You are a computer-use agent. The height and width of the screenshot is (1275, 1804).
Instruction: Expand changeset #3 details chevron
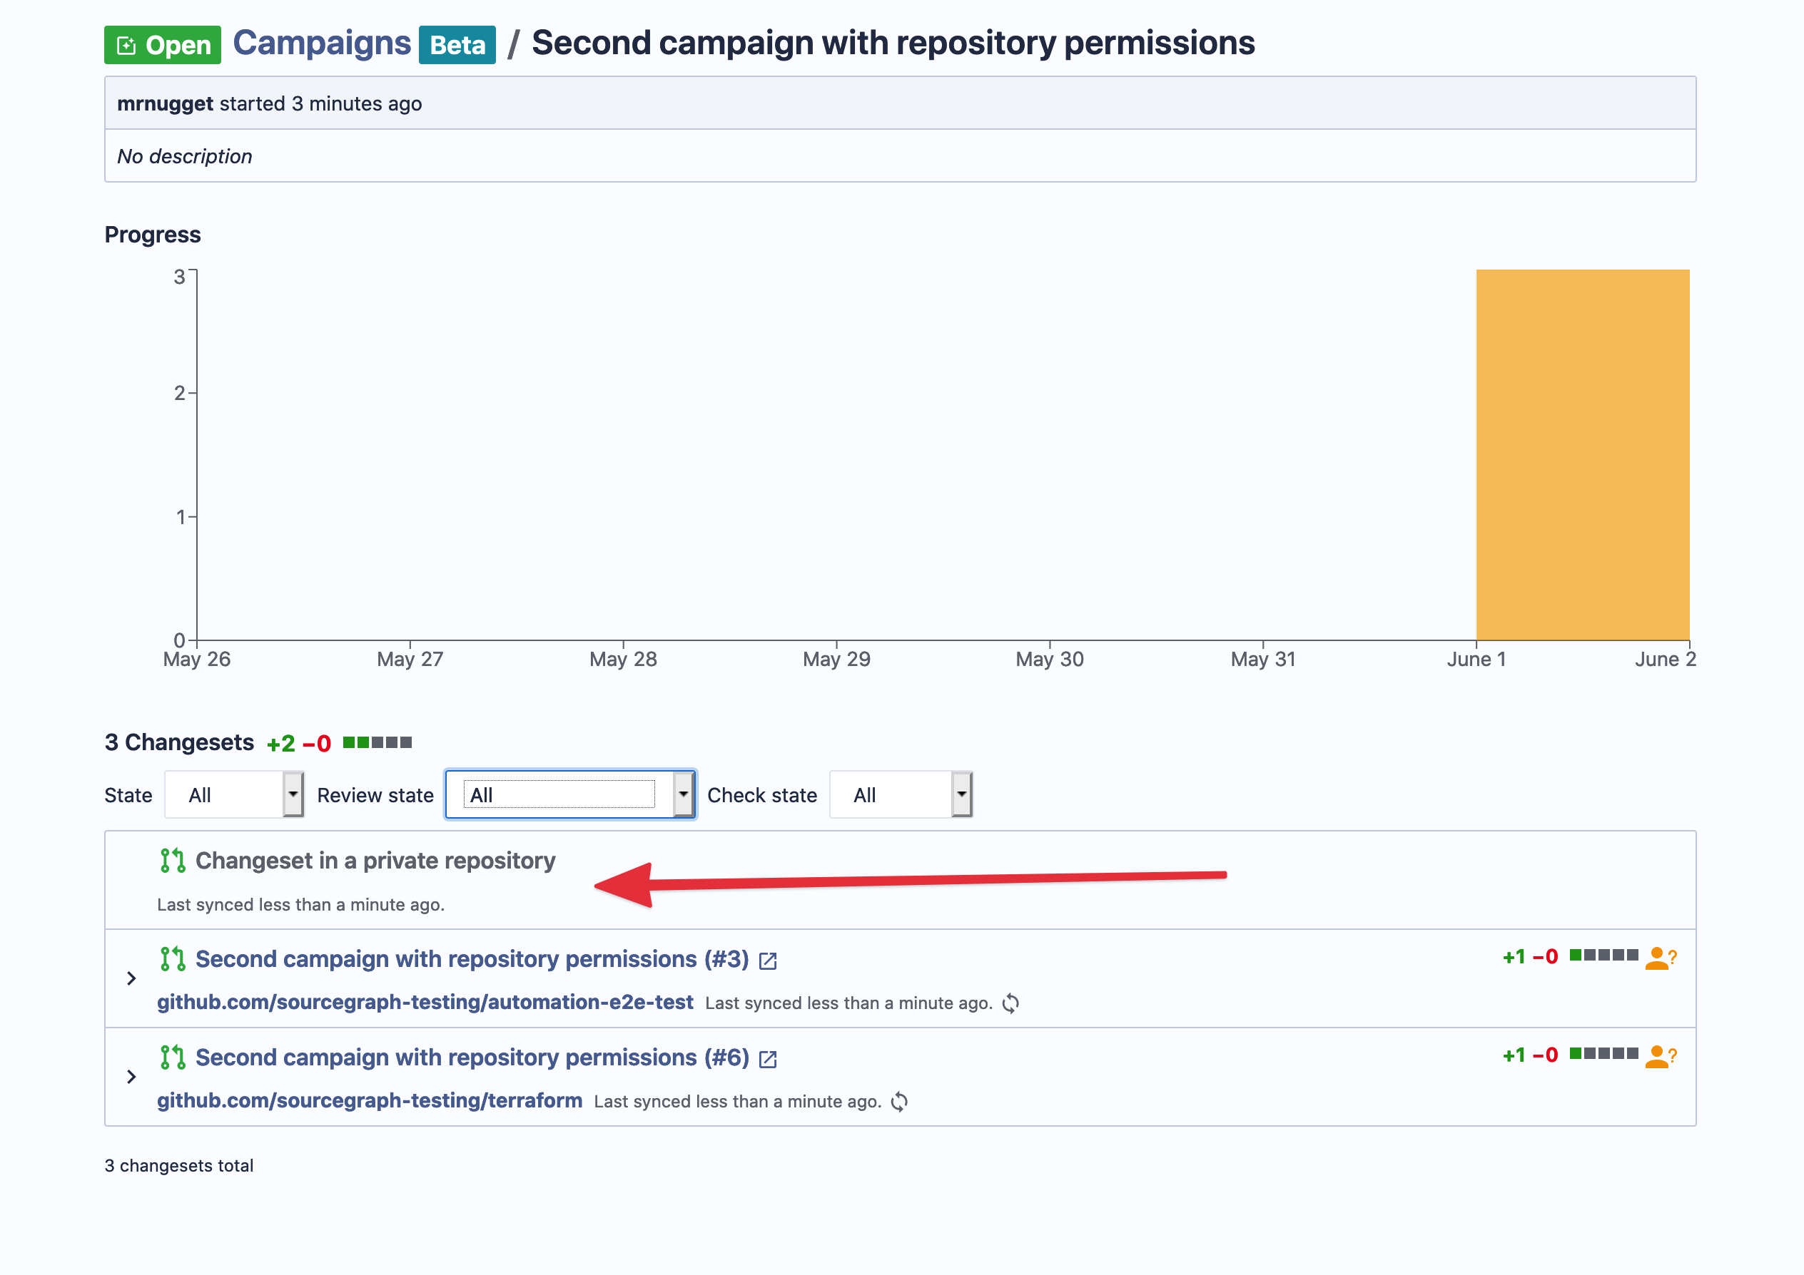[131, 978]
